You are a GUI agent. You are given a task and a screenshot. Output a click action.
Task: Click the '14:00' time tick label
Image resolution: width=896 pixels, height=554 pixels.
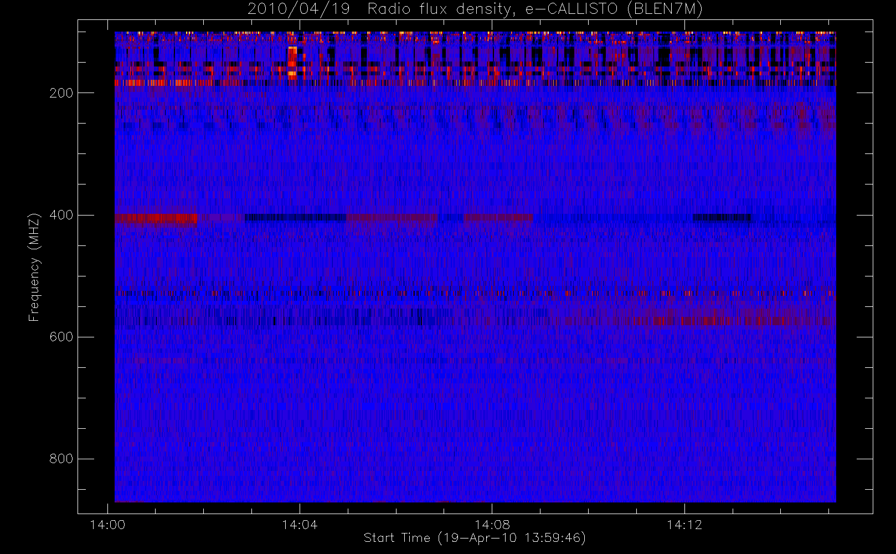[x=107, y=524]
